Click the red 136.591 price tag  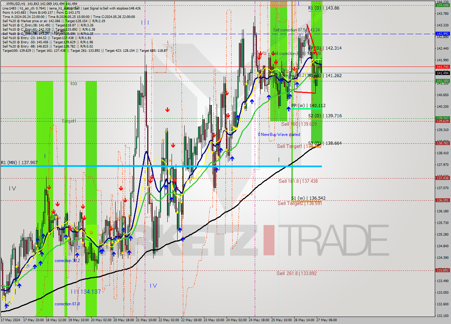pyautogui.click(x=443, y=200)
